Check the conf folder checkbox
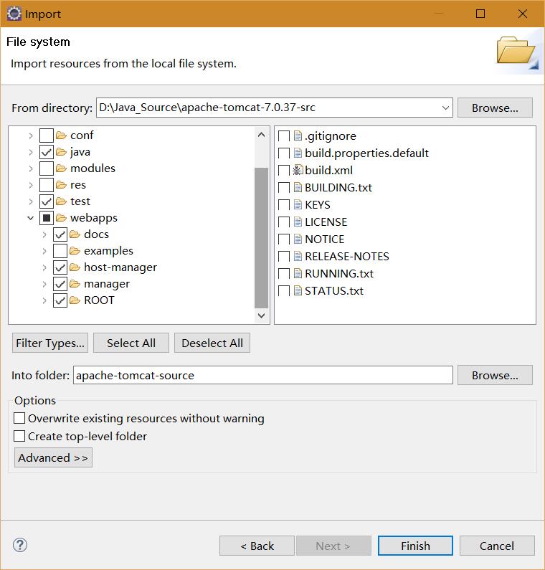Viewport: 545px width, 570px height. coord(47,136)
